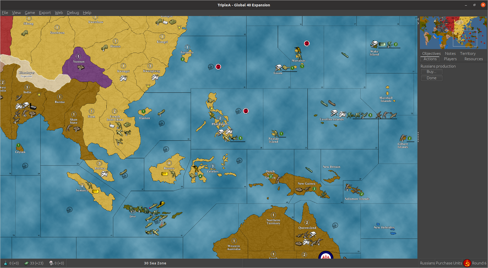Screen dimensions: 488x268
Task: Click the New Hebrides label
Action: pos(384,227)
